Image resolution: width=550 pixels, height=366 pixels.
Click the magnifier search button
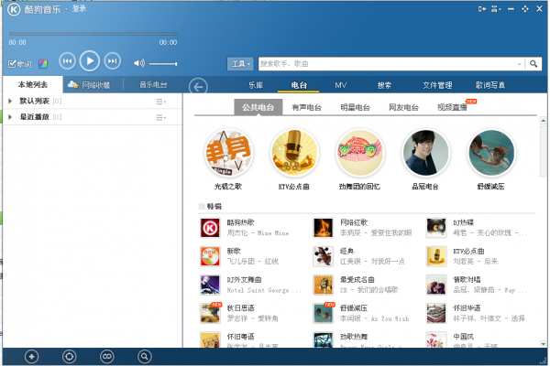(x=533, y=64)
